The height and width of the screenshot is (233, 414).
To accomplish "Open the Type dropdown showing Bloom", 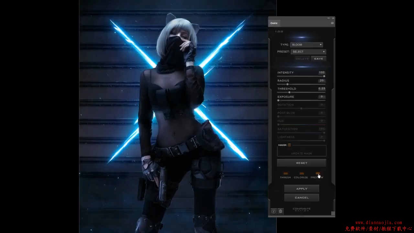I will pyautogui.click(x=306, y=45).
